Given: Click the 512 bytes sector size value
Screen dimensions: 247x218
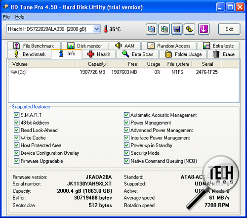Looking at the screenshot, I should [100, 205].
